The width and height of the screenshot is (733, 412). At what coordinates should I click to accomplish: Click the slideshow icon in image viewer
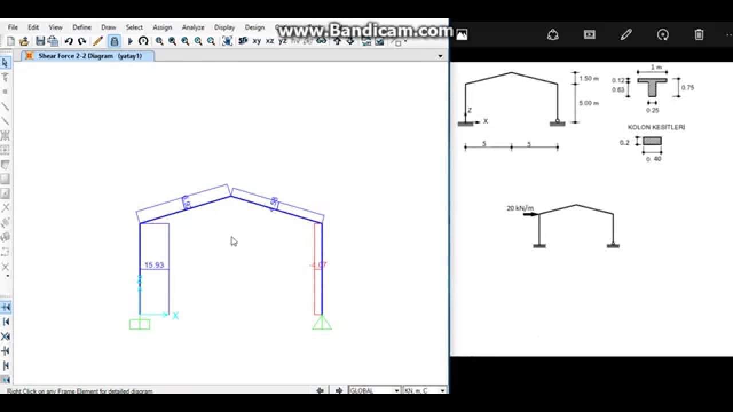point(589,35)
